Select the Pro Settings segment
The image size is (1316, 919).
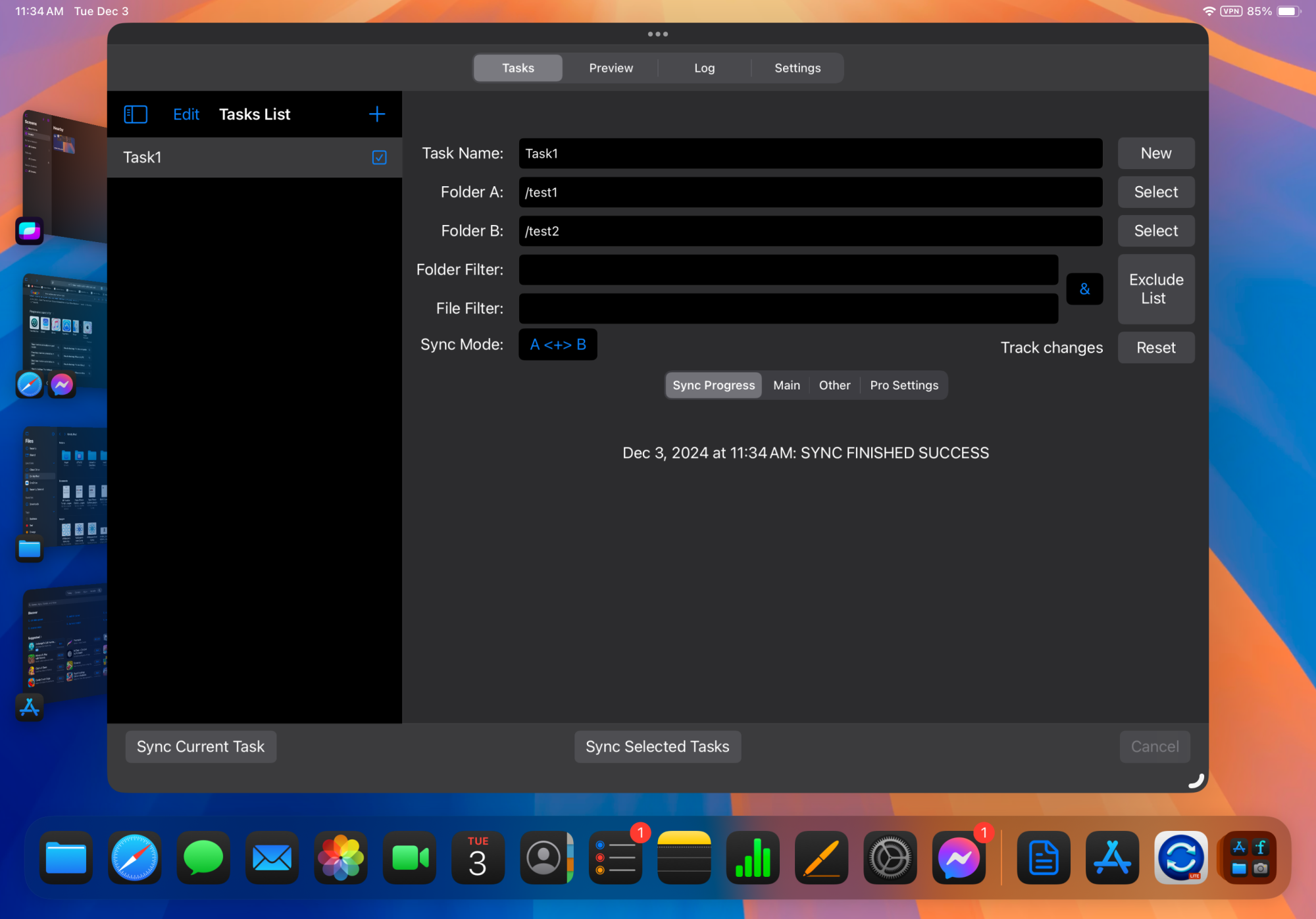903,385
